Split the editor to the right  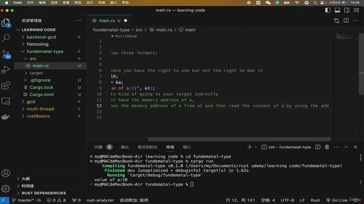346,20
